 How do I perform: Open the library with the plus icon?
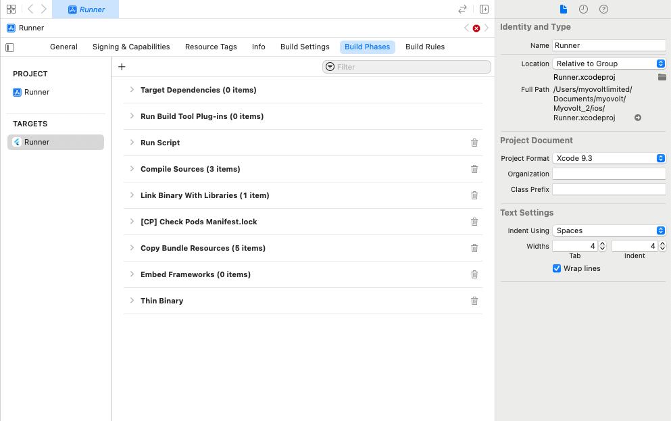[x=122, y=66]
